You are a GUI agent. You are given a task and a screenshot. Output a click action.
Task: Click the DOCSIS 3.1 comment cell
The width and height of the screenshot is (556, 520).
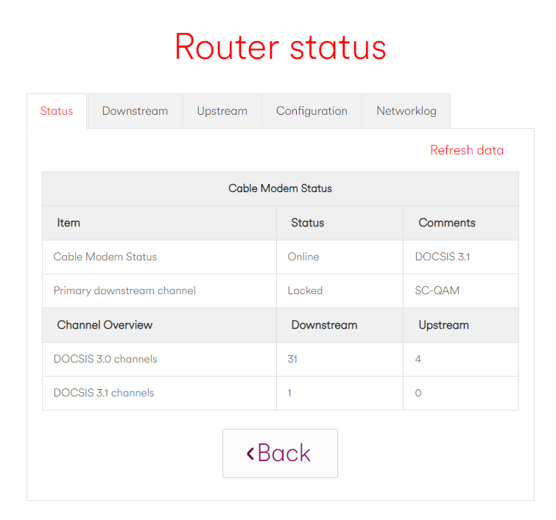tap(443, 257)
